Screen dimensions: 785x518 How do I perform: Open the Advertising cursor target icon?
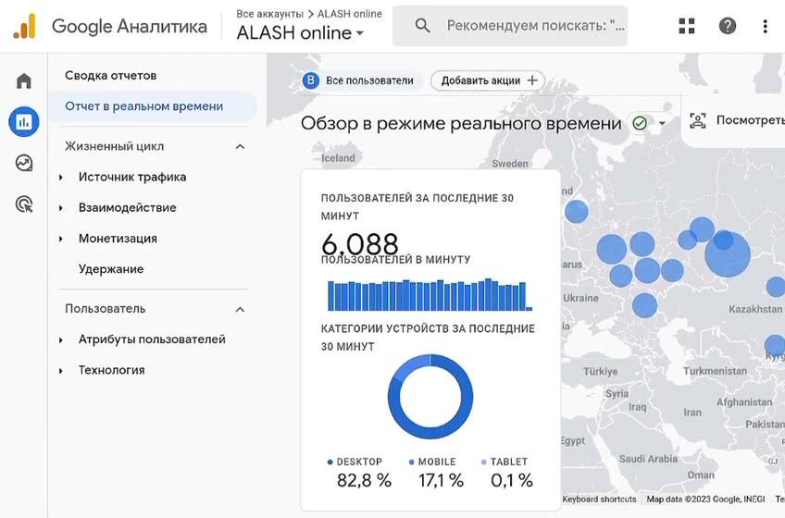[x=23, y=204]
